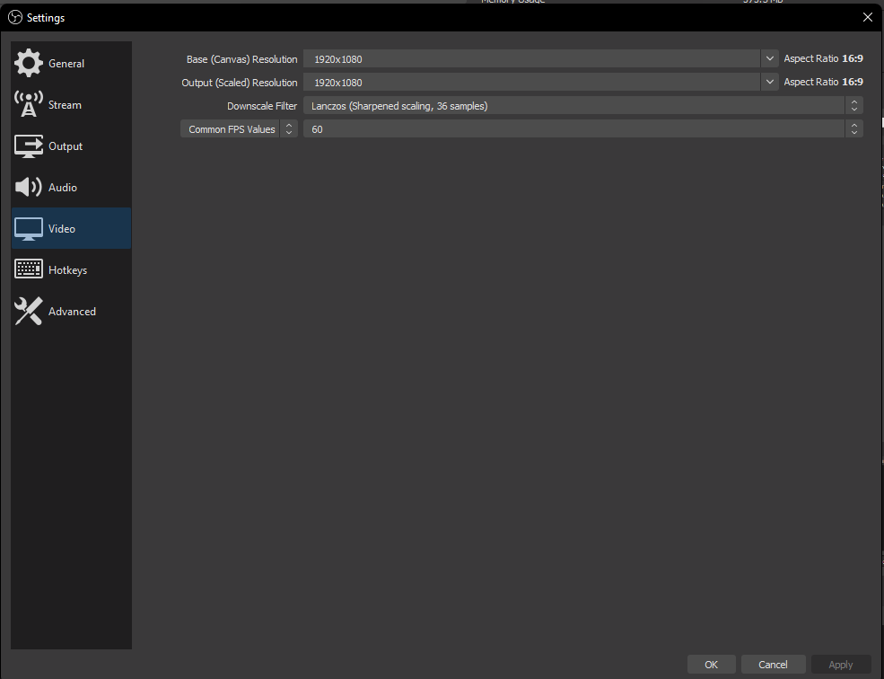
Task: Open the frame rate value dropdown
Action: click(x=853, y=128)
